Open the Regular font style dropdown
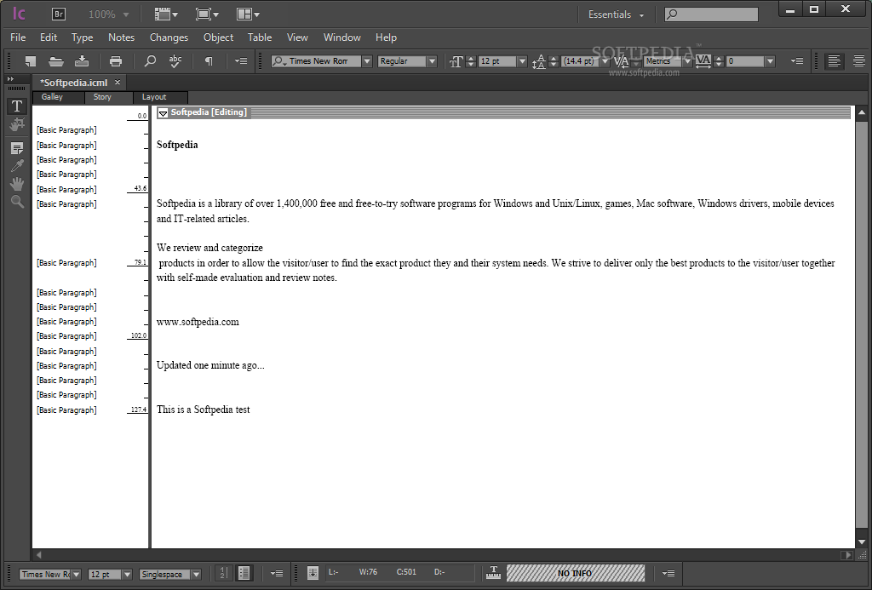The width and height of the screenshot is (872, 590). tap(407, 61)
